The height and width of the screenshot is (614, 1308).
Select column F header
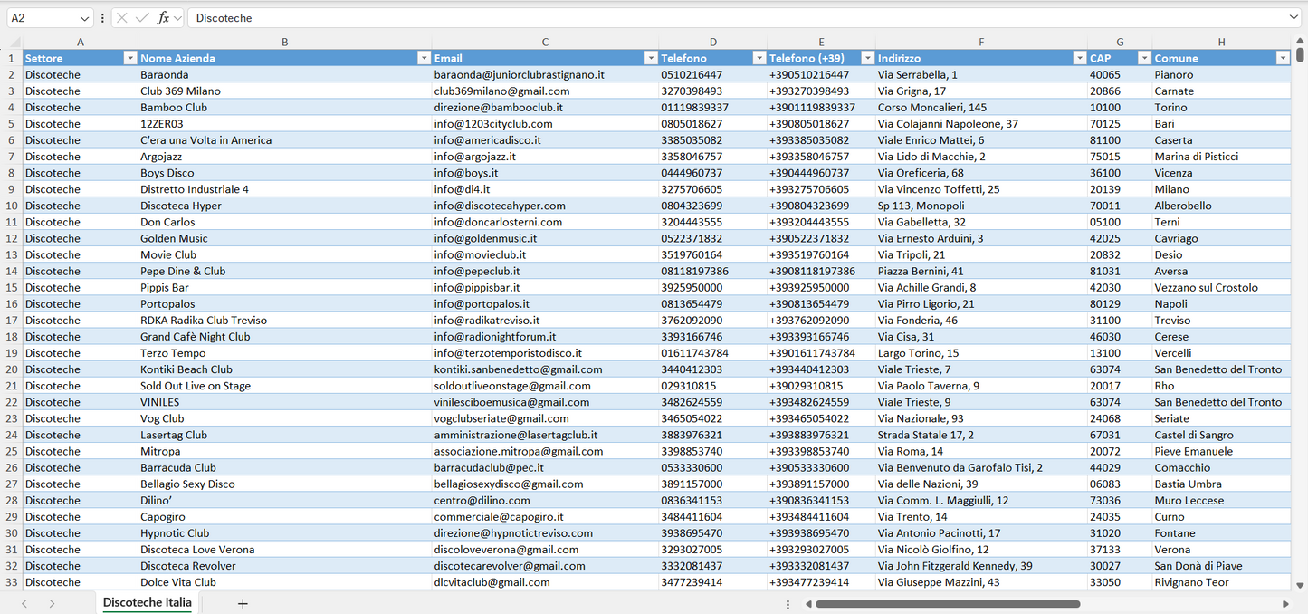click(981, 42)
